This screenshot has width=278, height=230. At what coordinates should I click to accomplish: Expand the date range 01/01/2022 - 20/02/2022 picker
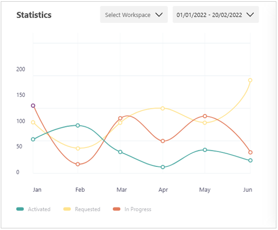pos(215,15)
